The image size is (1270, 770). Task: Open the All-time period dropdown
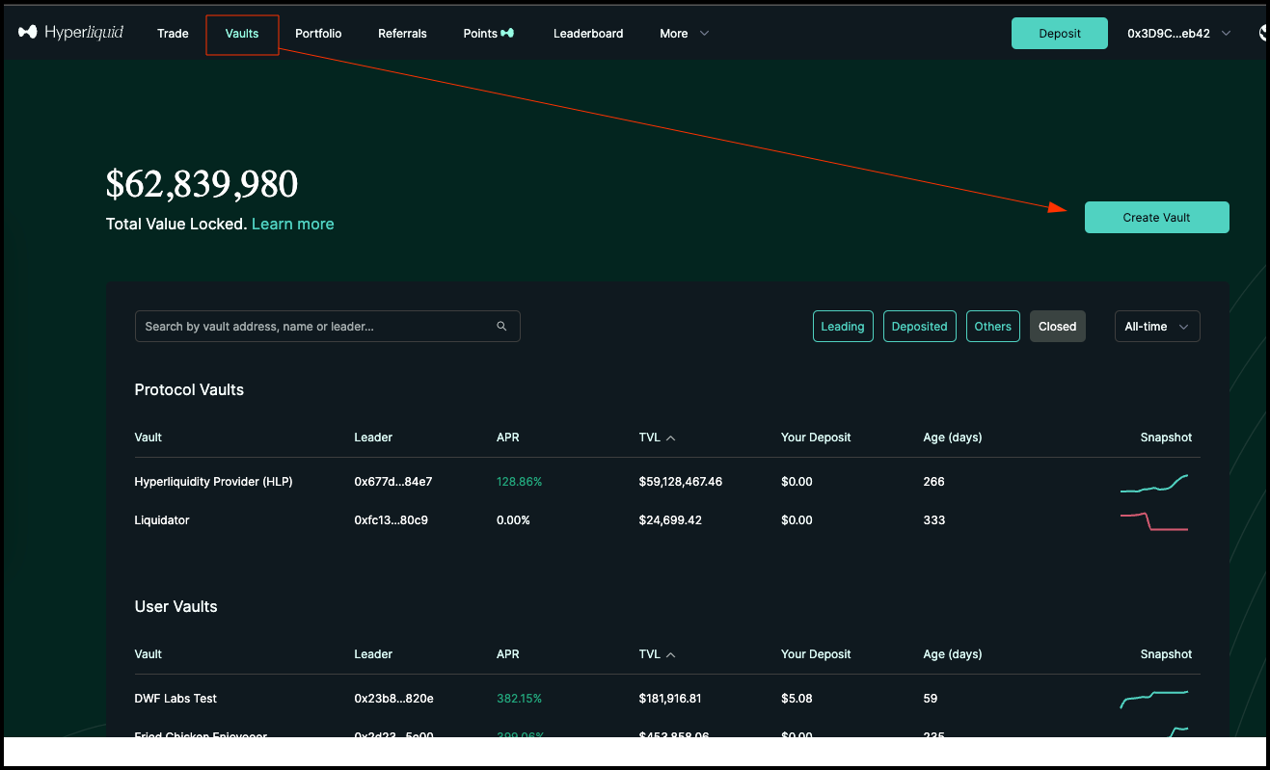pyautogui.click(x=1157, y=327)
